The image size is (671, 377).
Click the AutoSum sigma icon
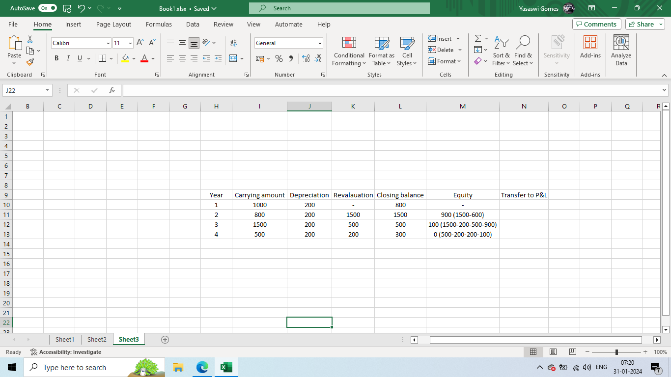click(x=477, y=38)
